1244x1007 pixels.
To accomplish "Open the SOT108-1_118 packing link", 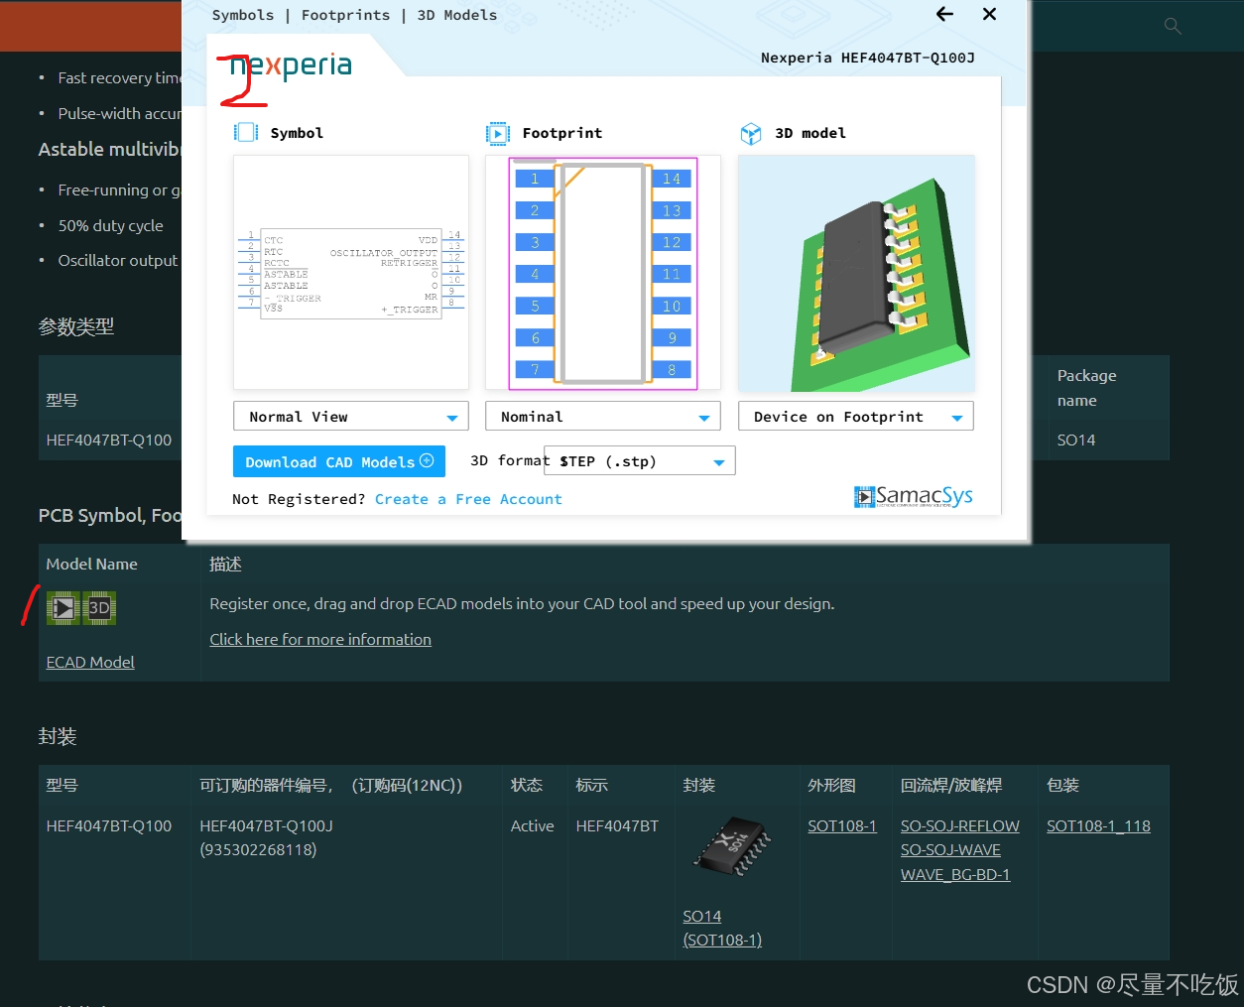I will click(1098, 825).
